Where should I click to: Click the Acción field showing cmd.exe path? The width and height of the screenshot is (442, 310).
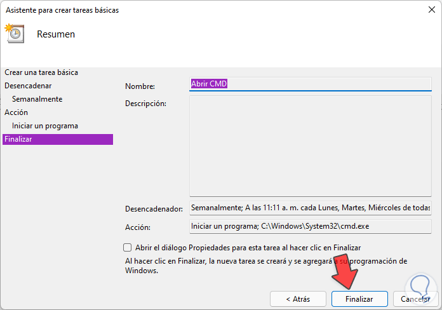tap(310, 226)
